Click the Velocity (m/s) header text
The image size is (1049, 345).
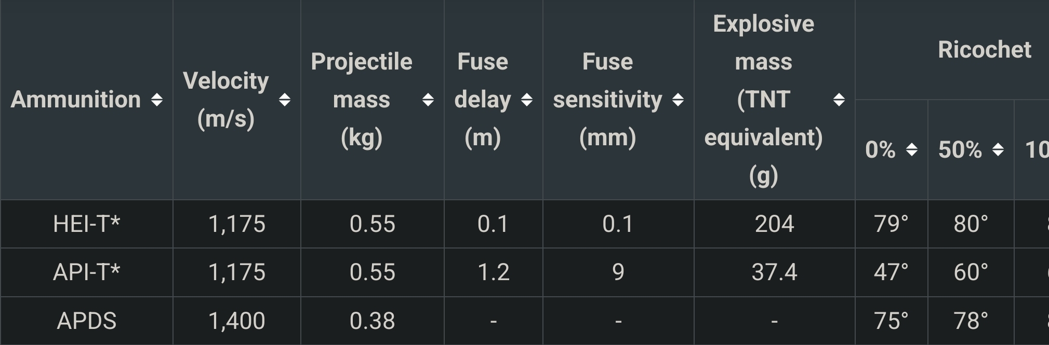(x=226, y=100)
